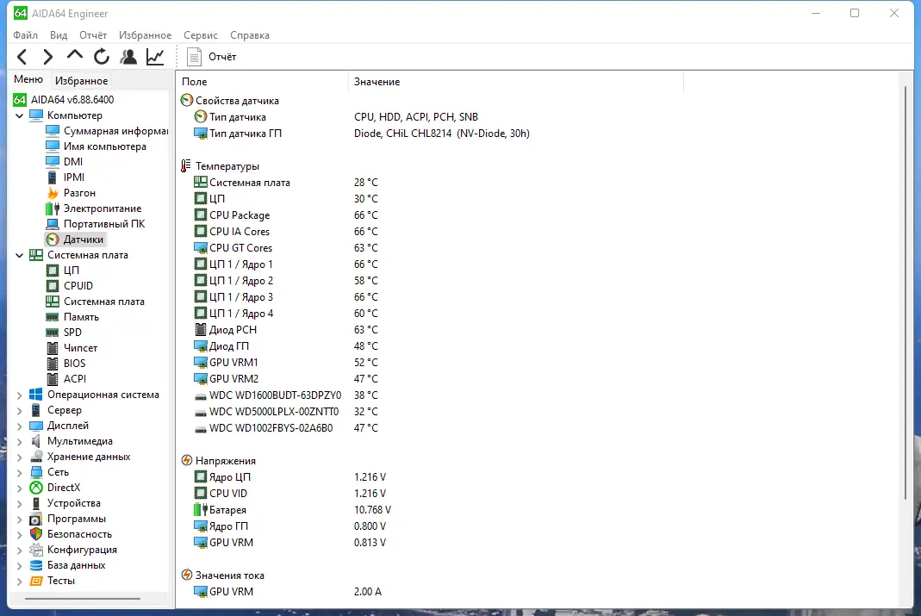The height and width of the screenshot is (616, 921).
Task: Click the vertical scrollbar of the sensor list
Action: pos(905,294)
